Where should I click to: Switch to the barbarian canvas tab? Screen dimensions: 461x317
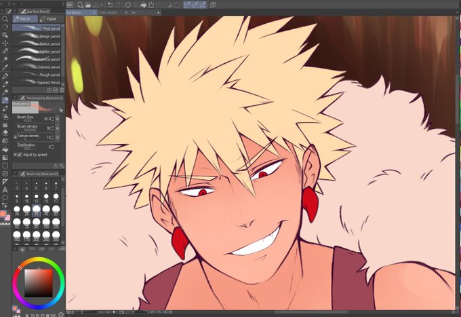pos(81,13)
